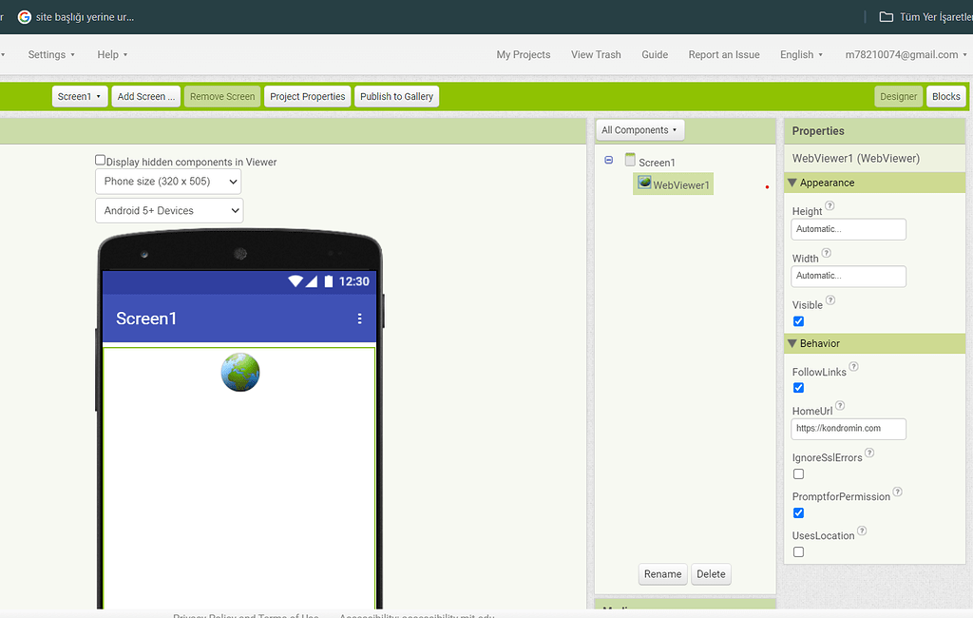Check Display hidden components in Viewer

pyautogui.click(x=100, y=160)
